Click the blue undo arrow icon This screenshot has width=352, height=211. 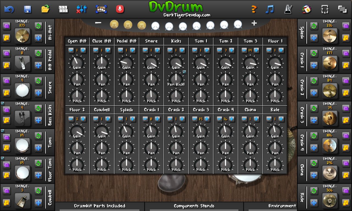click(9, 9)
